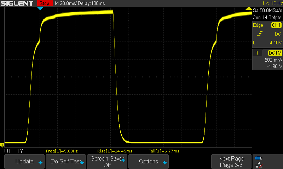Click the DC1M channel coupling badge
This screenshot has height=169, width=283.
pos(275,53)
